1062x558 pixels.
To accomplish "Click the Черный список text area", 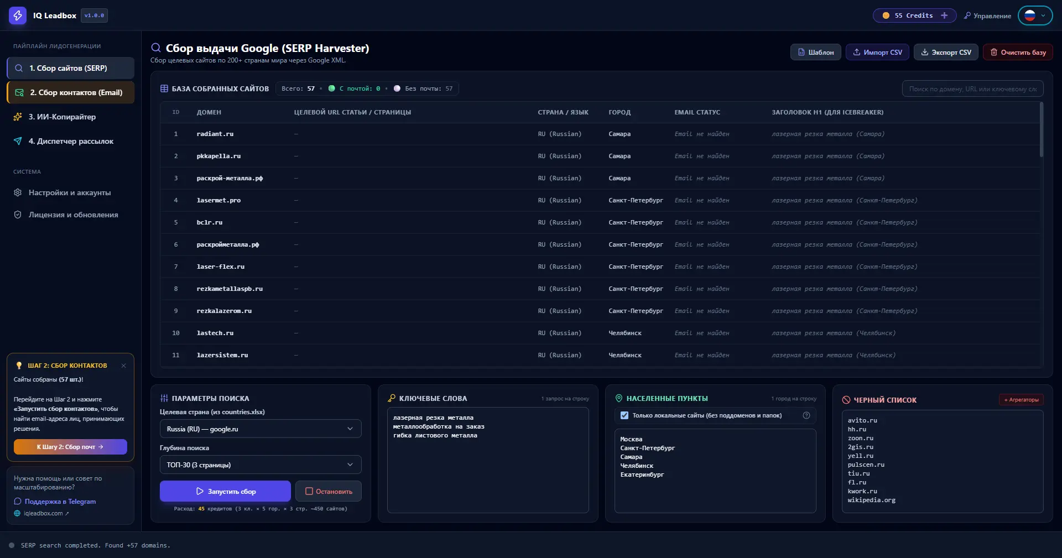I will tap(943, 461).
